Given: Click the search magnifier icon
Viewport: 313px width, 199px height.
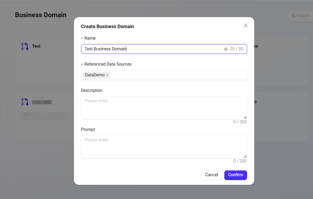Looking at the screenshot, I should (294, 16).
